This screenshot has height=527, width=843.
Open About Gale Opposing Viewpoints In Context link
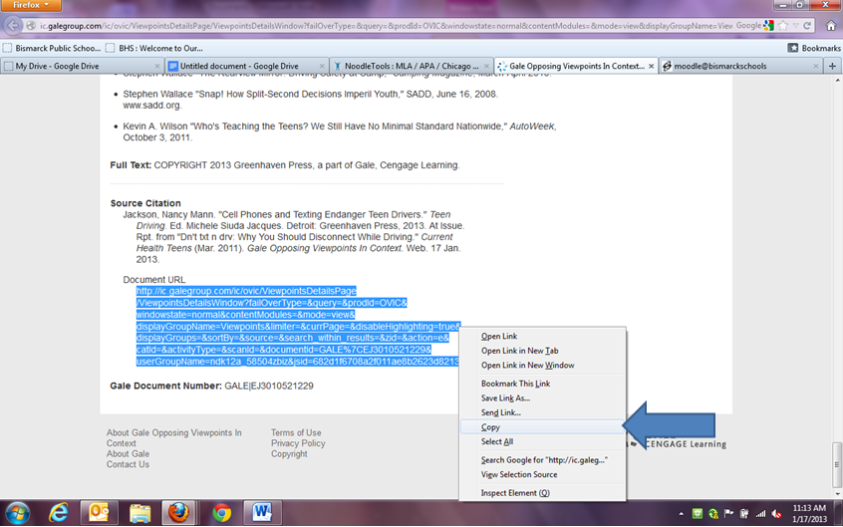[x=173, y=437]
